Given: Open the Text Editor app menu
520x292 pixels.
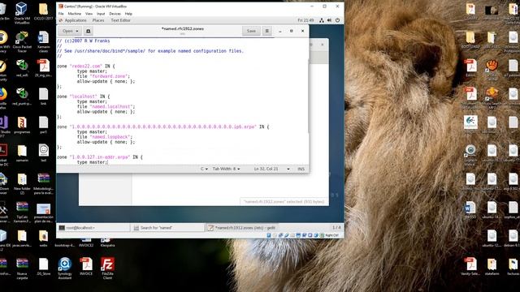Looking at the screenshot, I should (x=120, y=20).
